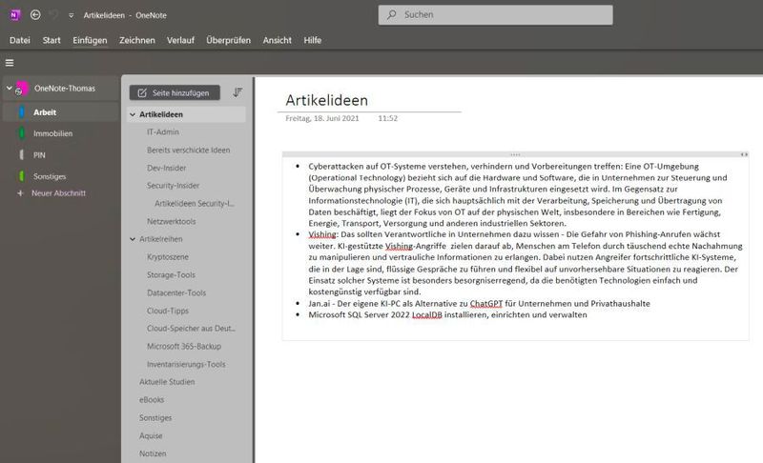Click the note container top drag handle

(x=515, y=154)
